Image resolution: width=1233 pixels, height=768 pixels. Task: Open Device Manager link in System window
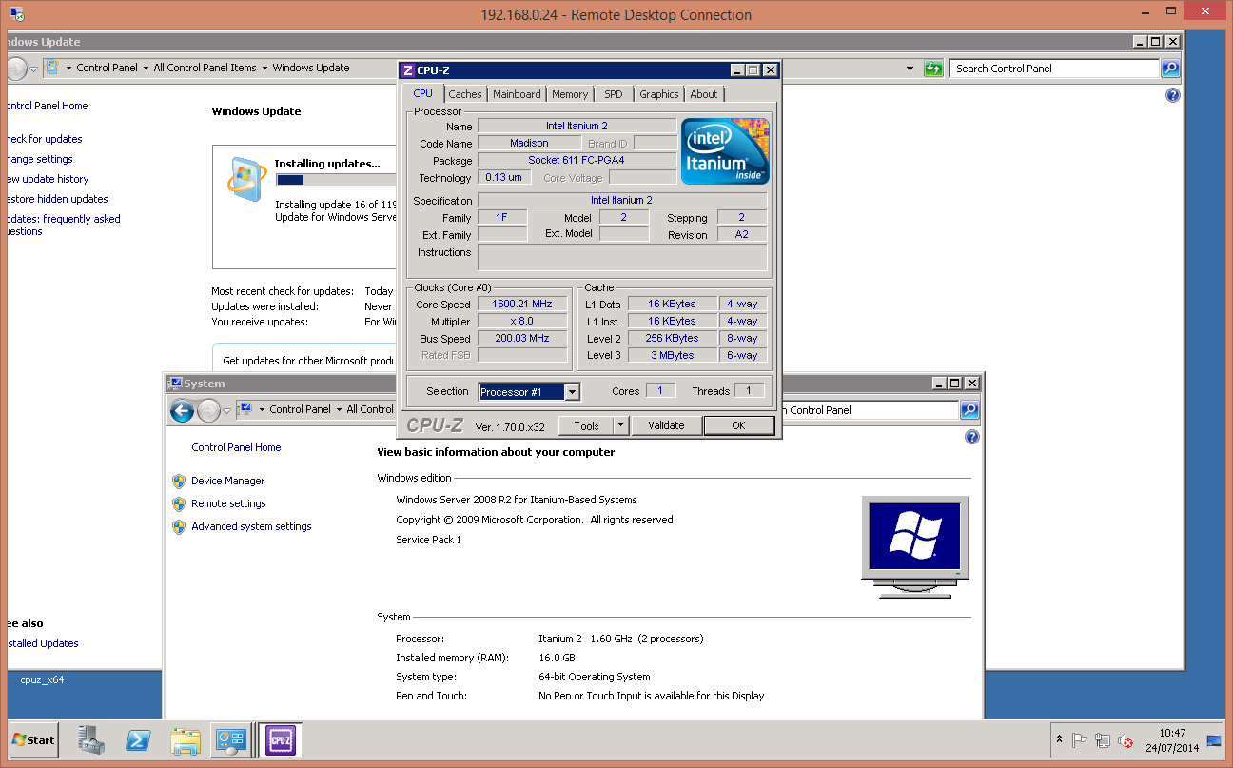pyautogui.click(x=227, y=481)
